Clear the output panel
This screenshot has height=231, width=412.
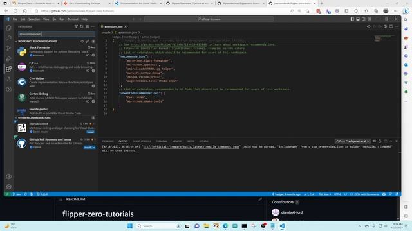point(374,141)
